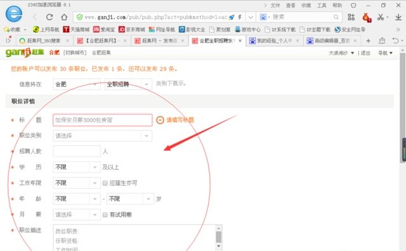Viewport: 406px width, 251px height.
Task: Open the 文件 menu
Action: 275,6
